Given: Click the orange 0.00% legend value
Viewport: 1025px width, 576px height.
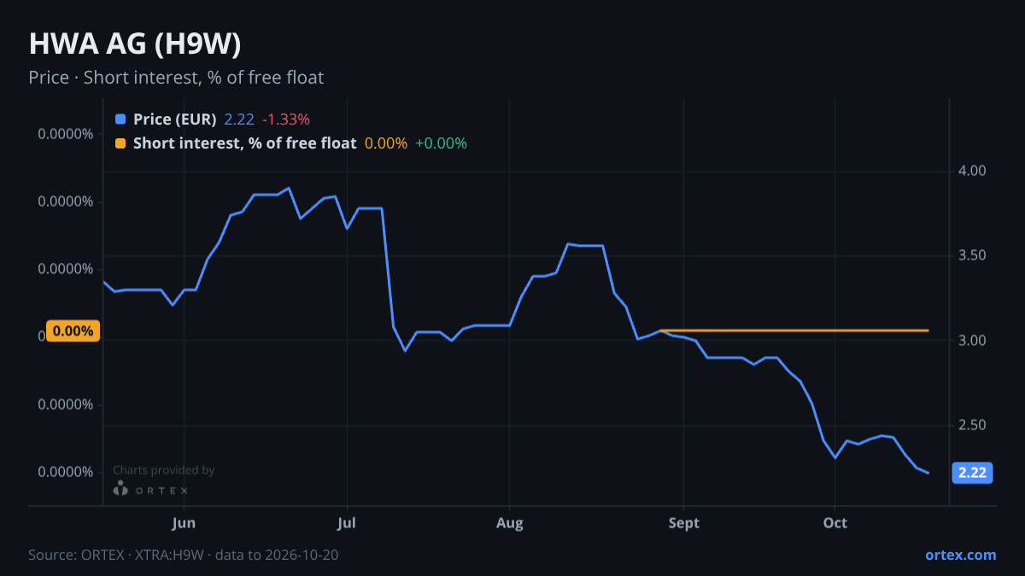Looking at the screenshot, I should 386,143.
